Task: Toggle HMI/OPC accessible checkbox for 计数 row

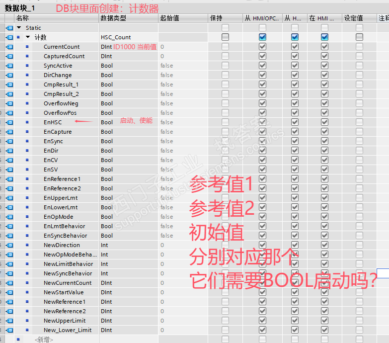Action: (262, 37)
